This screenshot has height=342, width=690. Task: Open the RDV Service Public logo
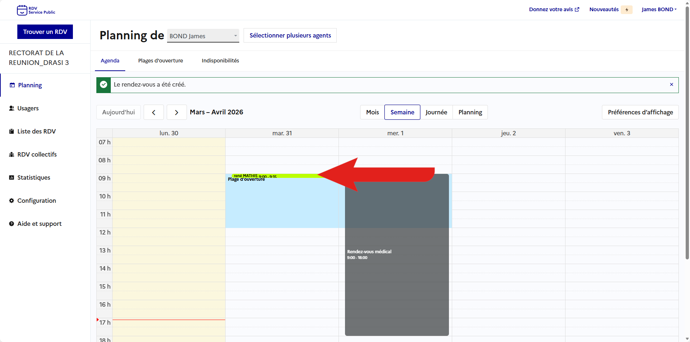click(x=36, y=10)
